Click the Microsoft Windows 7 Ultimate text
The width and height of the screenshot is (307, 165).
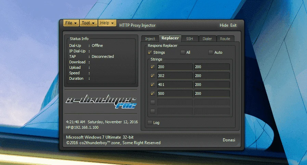[100, 137]
